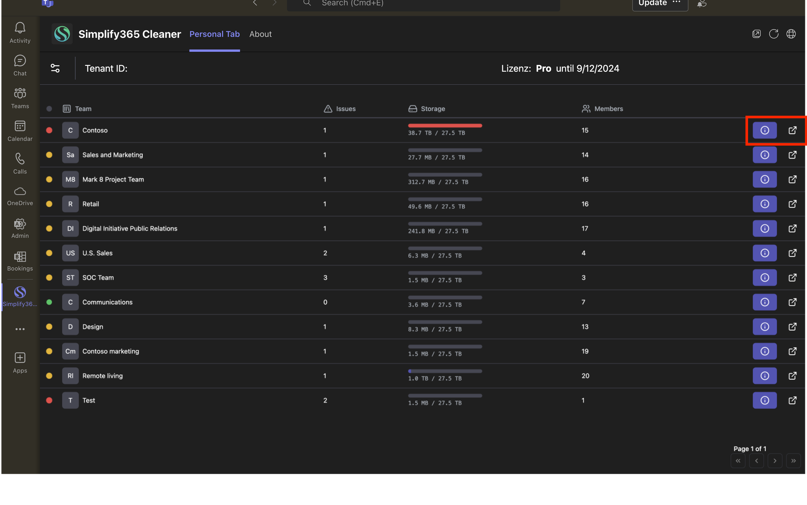The image size is (807, 505).
Task: Open Contoso team in external link
Action: click(792, 130)
